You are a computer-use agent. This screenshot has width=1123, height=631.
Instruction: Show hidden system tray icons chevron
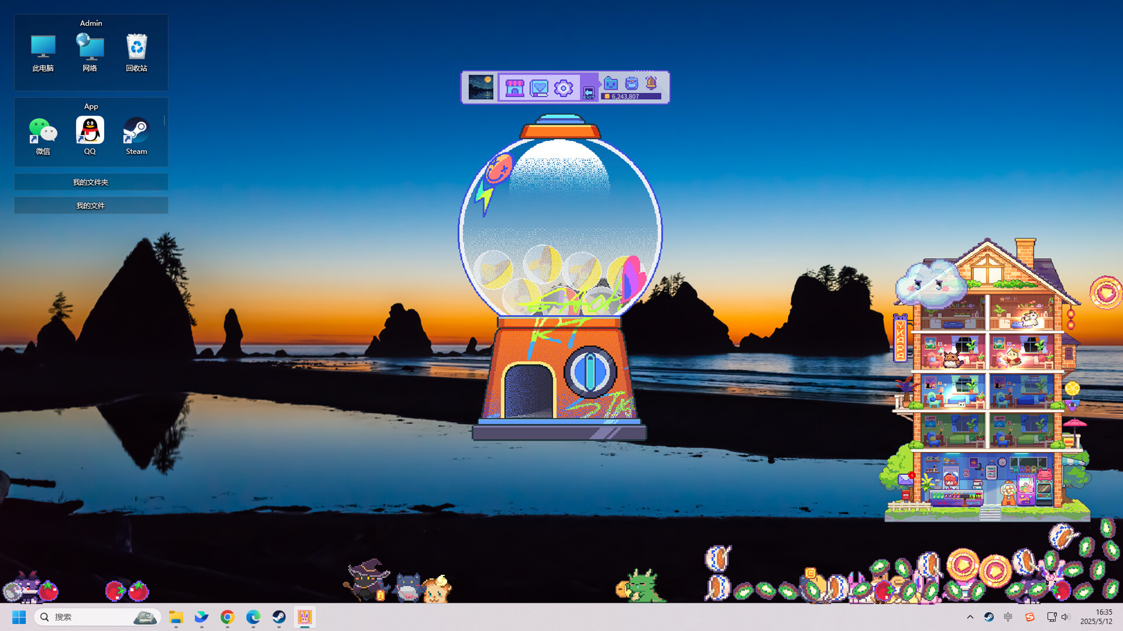(970, 617)
